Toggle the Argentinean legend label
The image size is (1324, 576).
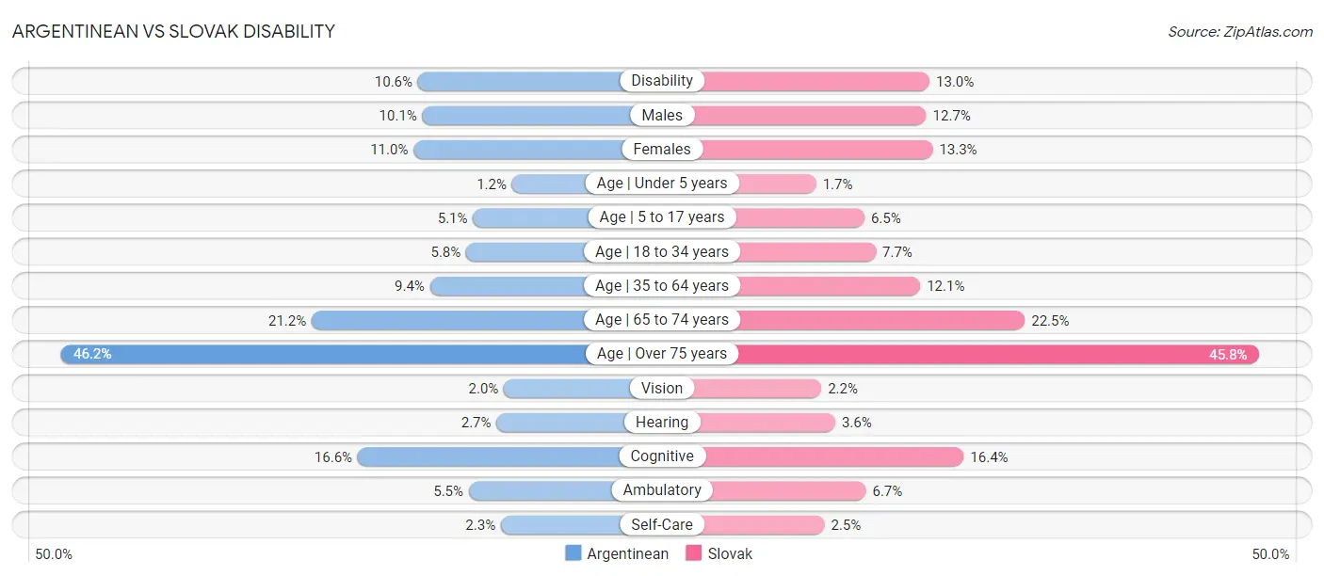[x=627, y=553]
